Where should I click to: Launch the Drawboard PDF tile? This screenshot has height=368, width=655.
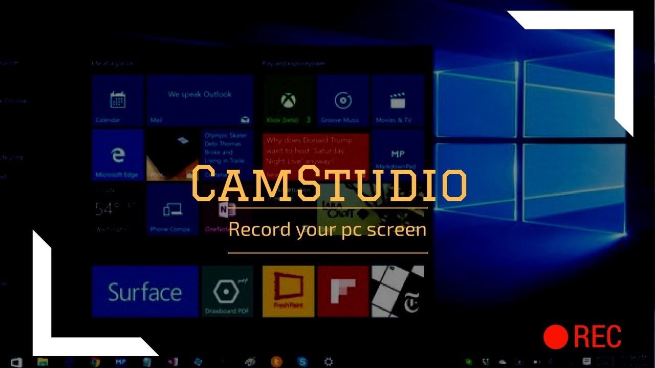(228, 291)
